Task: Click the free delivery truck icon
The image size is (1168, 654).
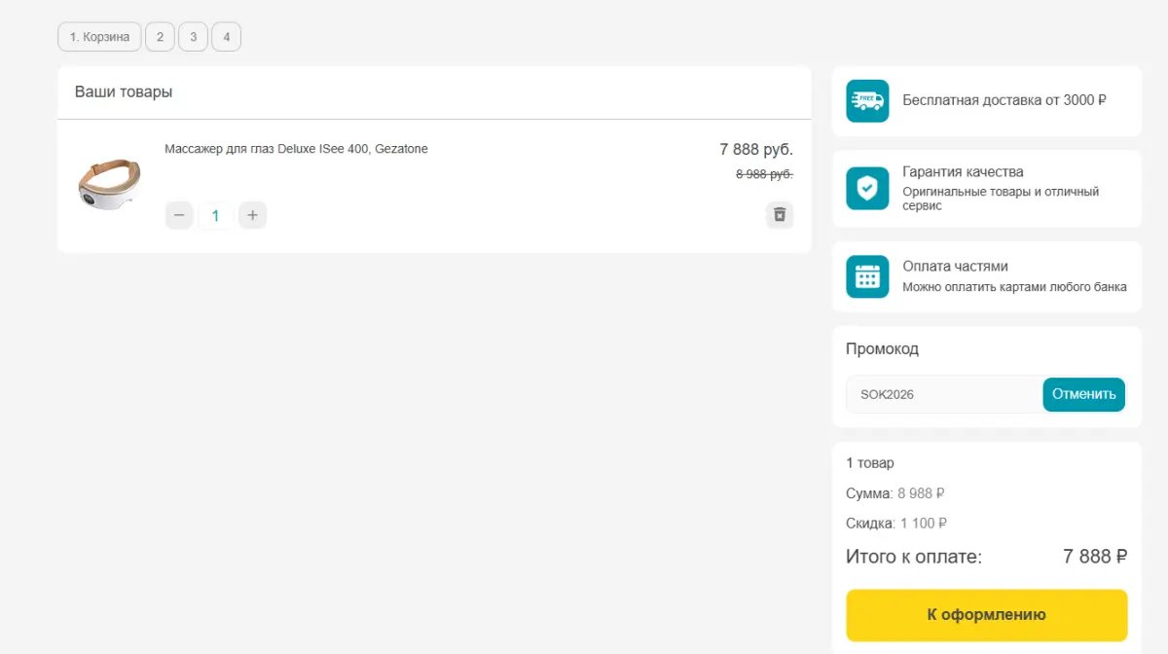Action: point(867,101)
